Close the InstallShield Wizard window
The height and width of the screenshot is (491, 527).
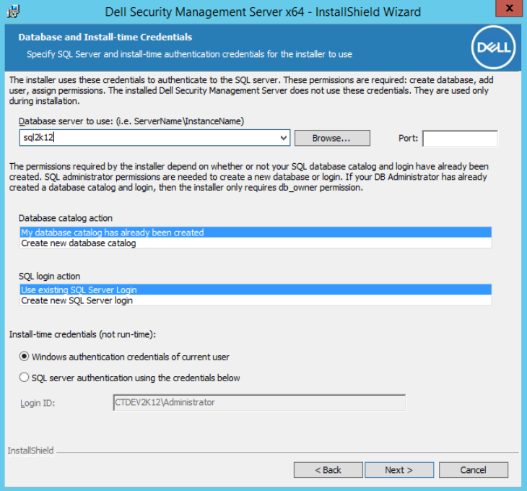[509, 8]
